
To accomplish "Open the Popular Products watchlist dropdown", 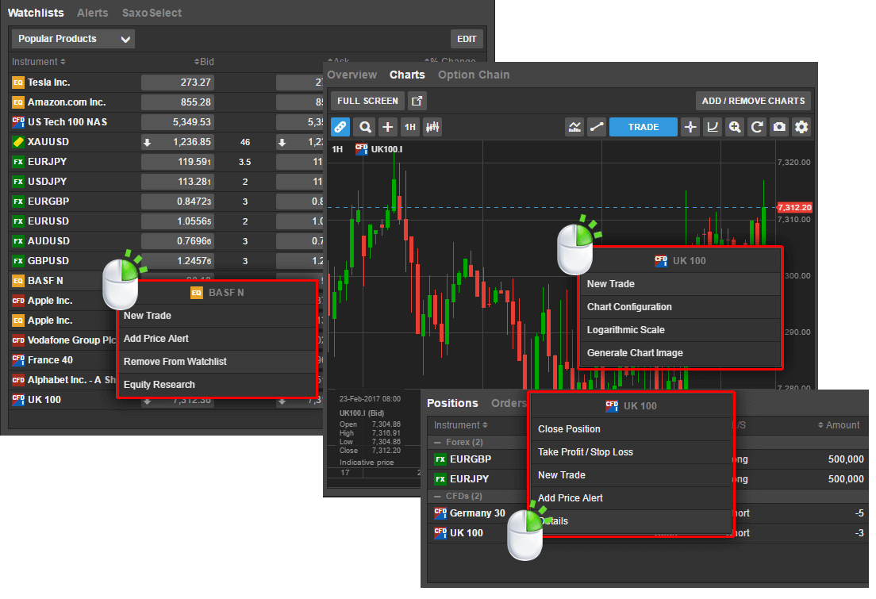I will (x=73, y=39).
